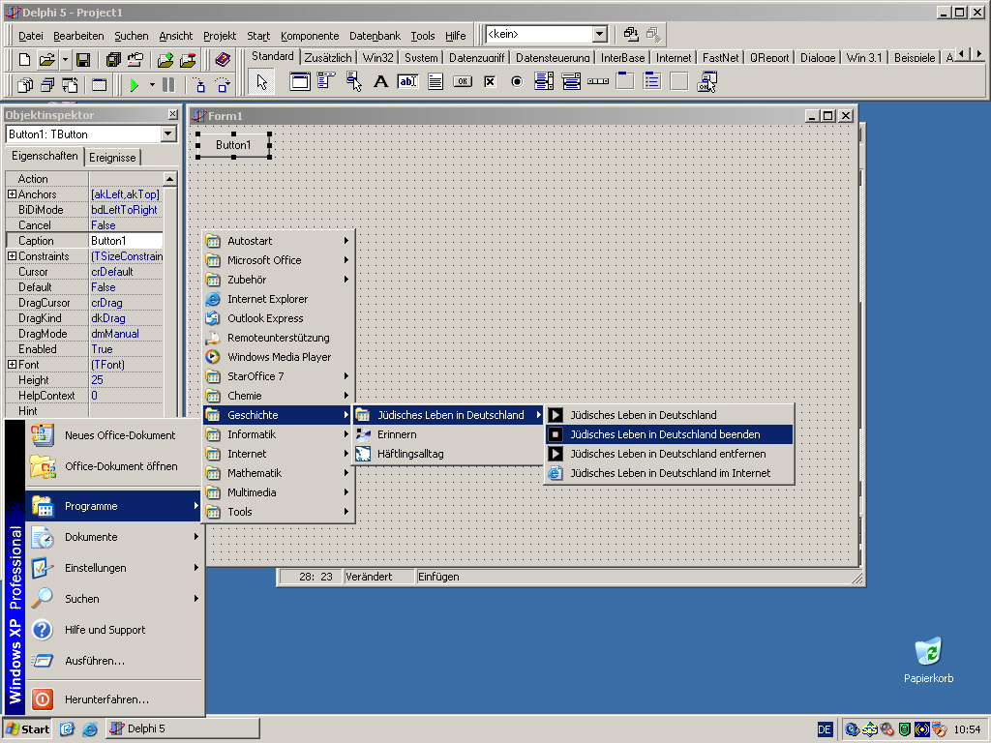
Task: Open Internet Explorer from Programme menu
Action: tap(267, 299)
